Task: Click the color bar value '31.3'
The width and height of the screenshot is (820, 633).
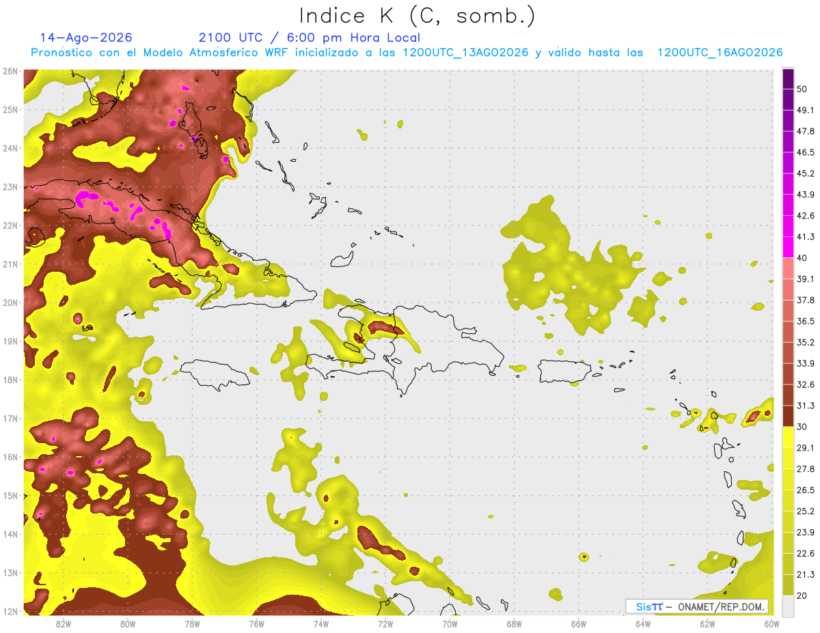Action: [806, 406]
